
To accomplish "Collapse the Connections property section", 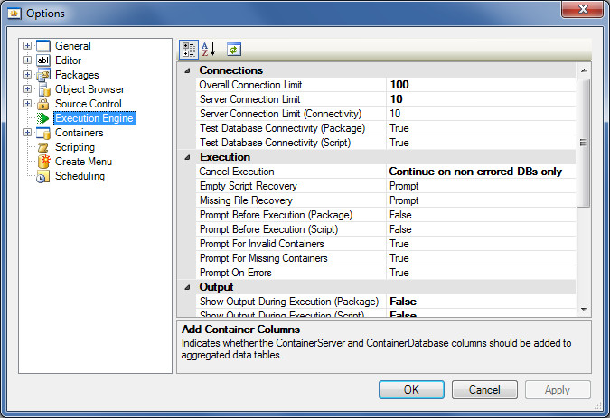I will tap(187, 70).
